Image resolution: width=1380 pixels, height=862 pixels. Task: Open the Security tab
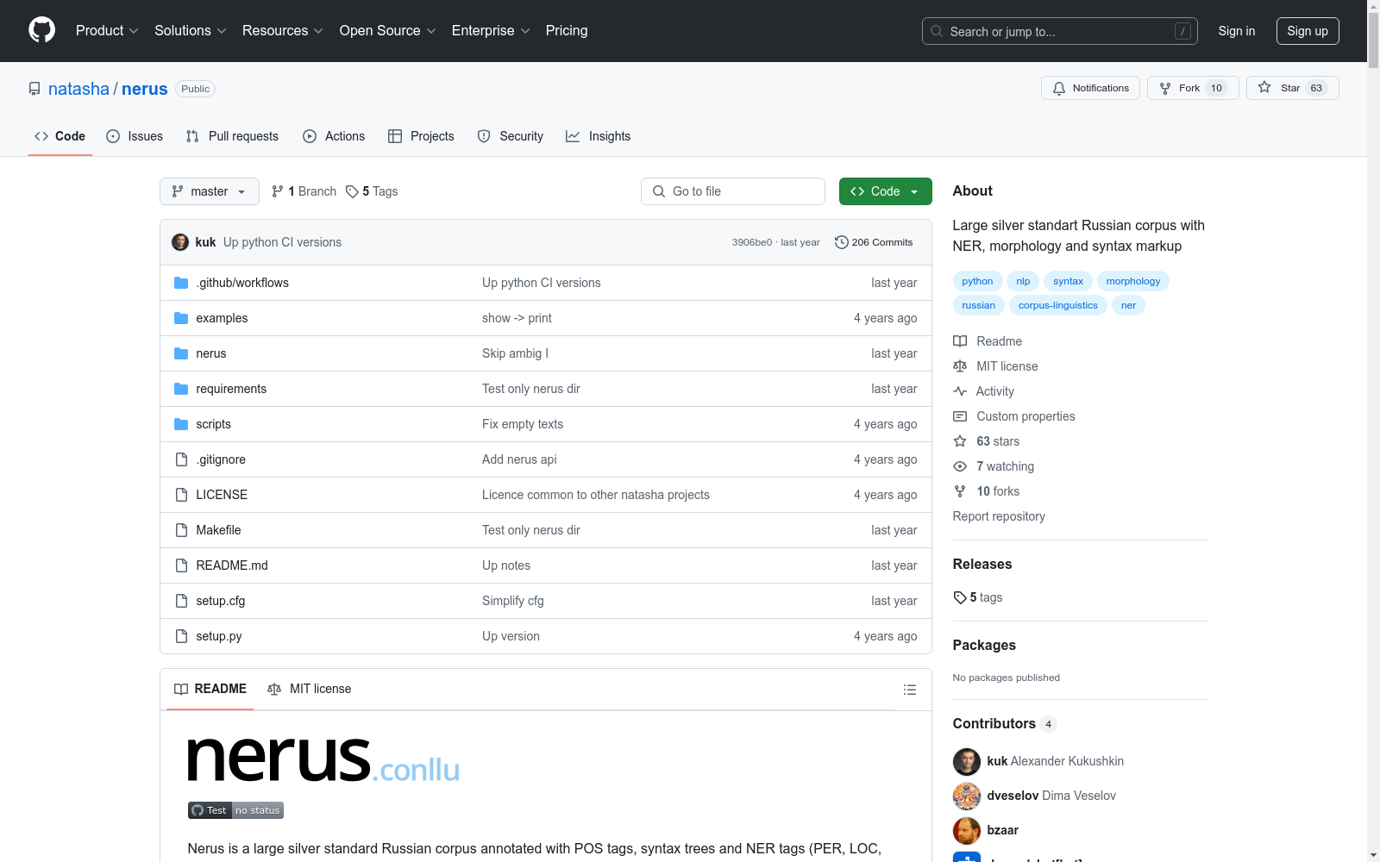point(511,136)
